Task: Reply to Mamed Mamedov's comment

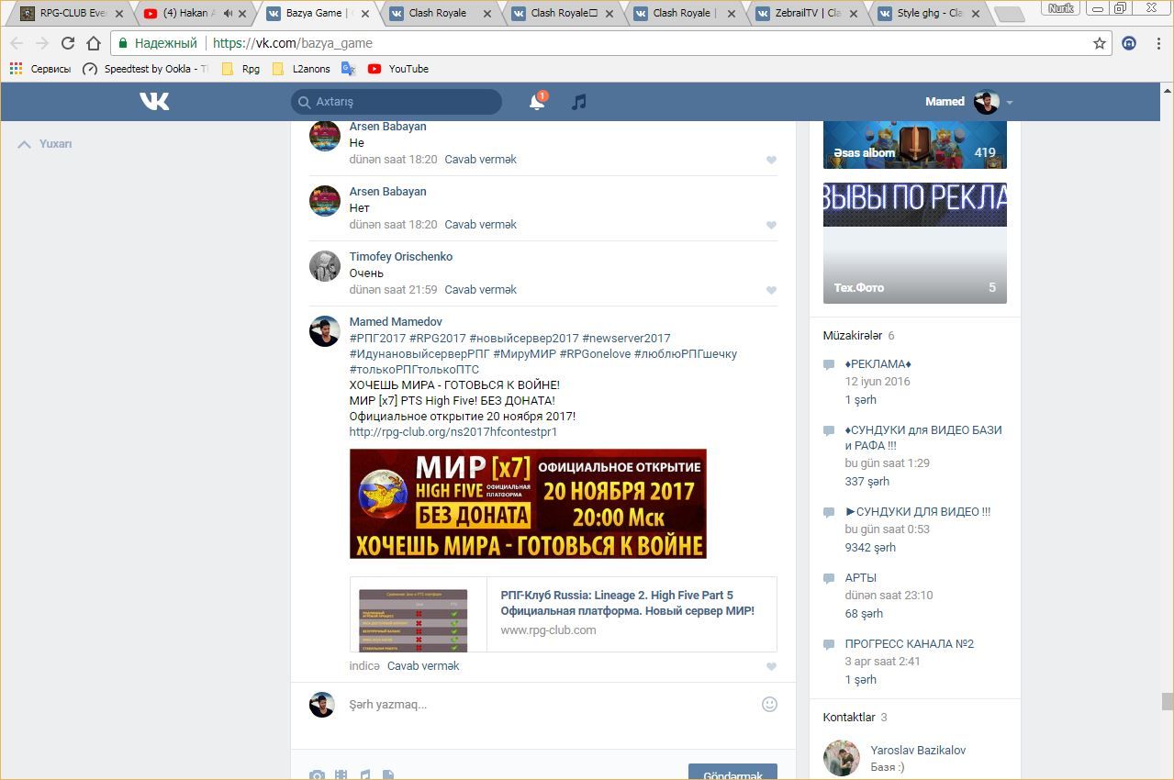Action: coord(423,665)
